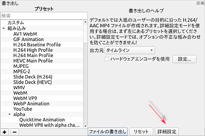Select the WMV preset

click(19, 88)
